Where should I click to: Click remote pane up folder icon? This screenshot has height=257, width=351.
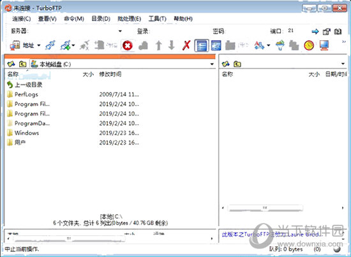(x=237, y=64)
